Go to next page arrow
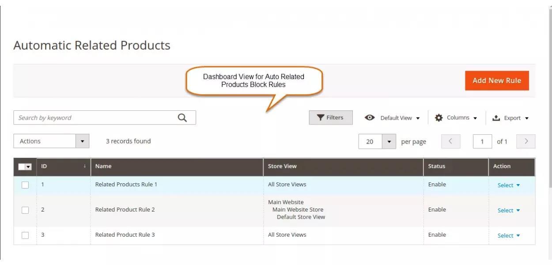Image resolution: width=552 pixels, height=265 pixels. (x=526, y=141)
